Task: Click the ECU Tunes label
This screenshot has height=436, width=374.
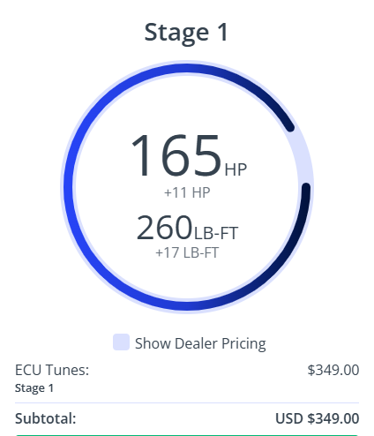Action: click(x=52, y=370)
